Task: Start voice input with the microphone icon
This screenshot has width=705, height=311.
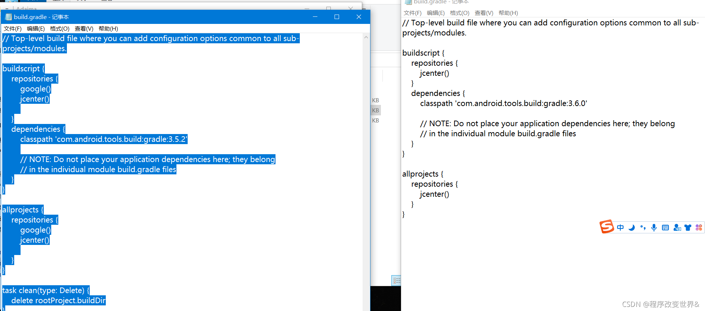Action: [654, 227]
